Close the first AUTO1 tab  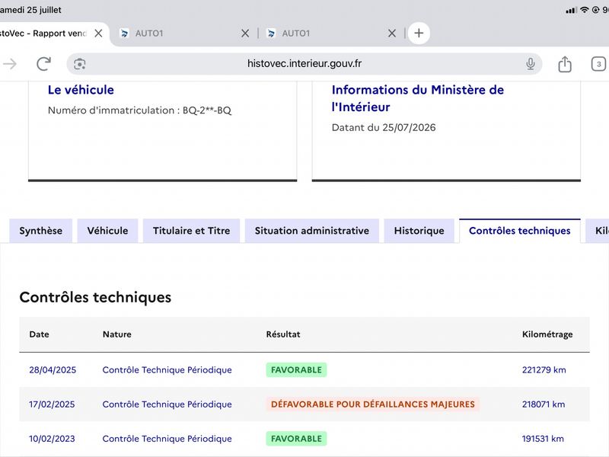(245, 34)
